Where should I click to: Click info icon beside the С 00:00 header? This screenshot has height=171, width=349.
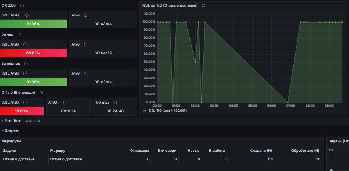pyautogui.click(x=21, y=6)
